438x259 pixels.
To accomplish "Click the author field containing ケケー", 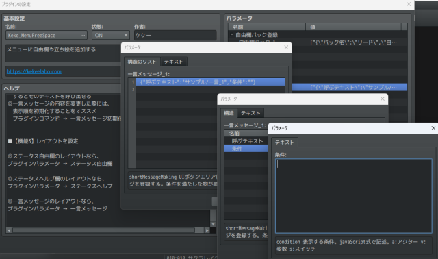I will [175, 35].
